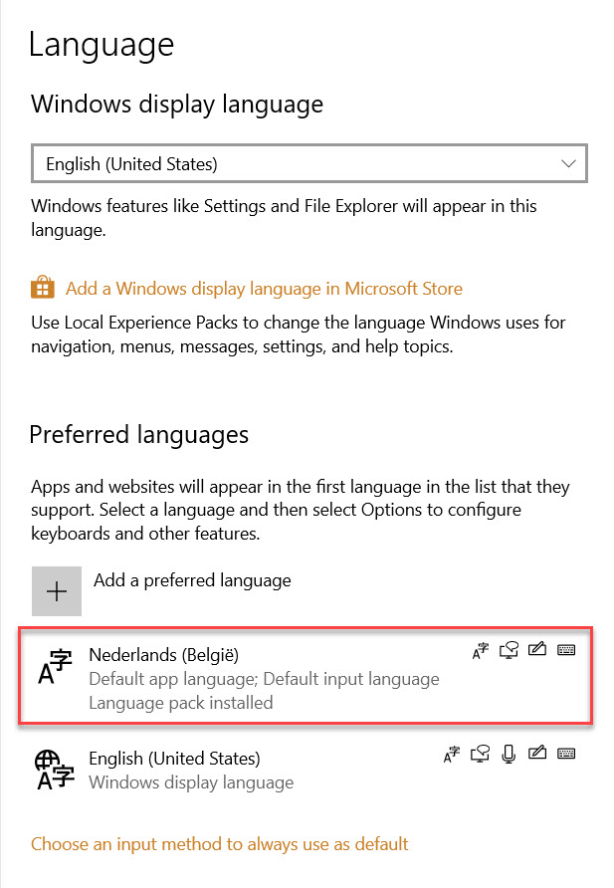Open Choose an input method default link
Viewport: 614px width, 888px height.
tap(220, 844)
